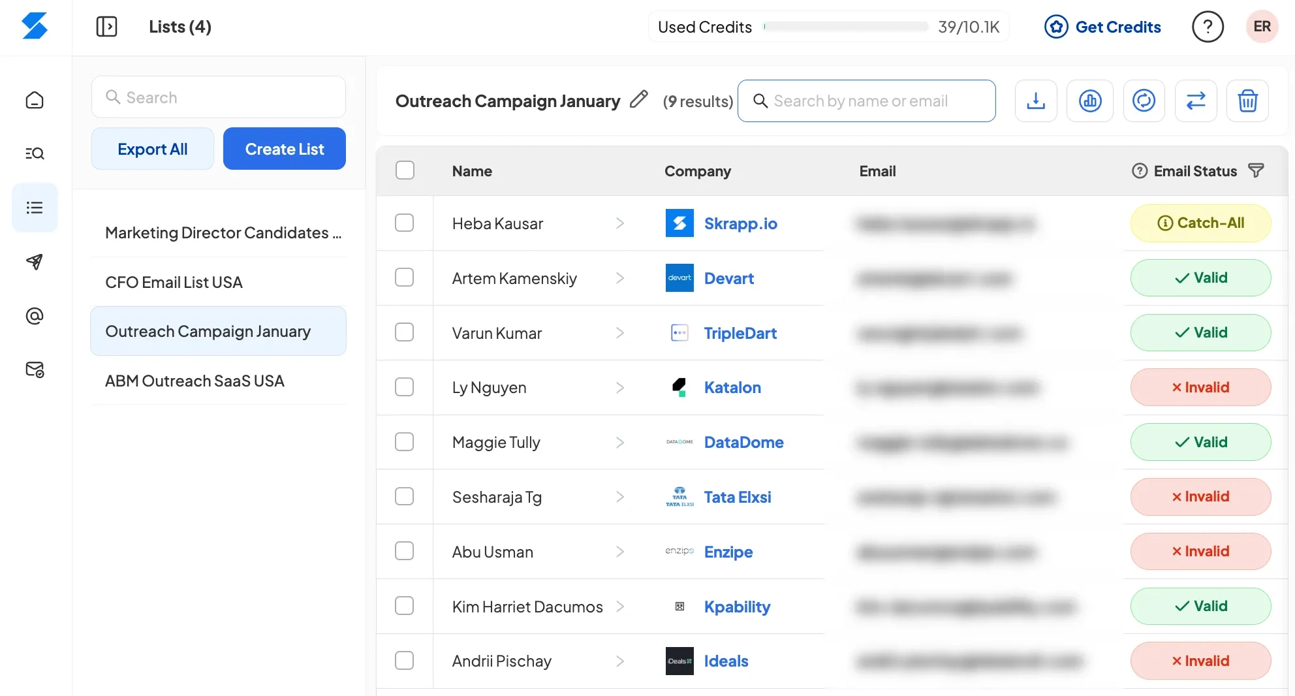Expand details for Maggie Tully
Viewport: 1295px width, 696px height.
620,442
